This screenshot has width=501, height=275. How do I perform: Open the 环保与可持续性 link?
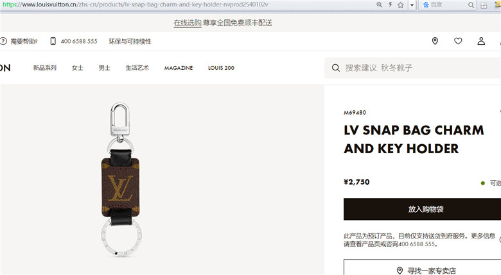click(x=130, y=42)
